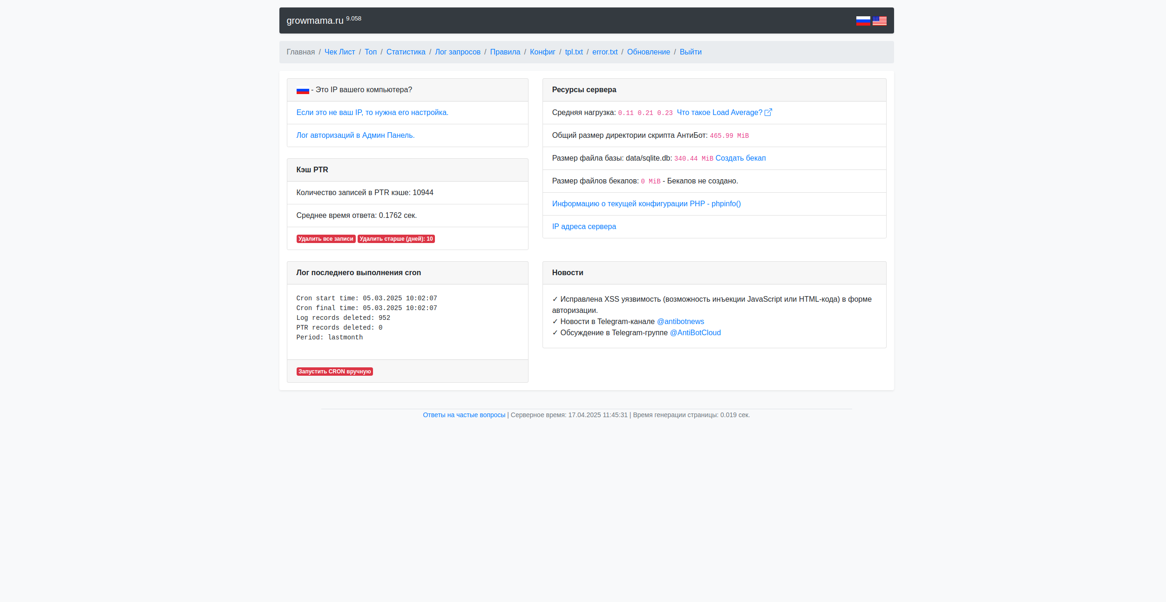Go to the Статистика page
Viewport: 1166px width, 602px height.
click(406, 52)
